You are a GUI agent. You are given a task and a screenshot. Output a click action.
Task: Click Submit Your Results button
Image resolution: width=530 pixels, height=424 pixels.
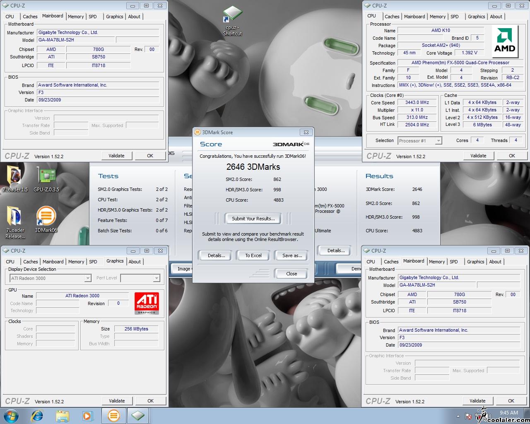click(x=253, y=219)
